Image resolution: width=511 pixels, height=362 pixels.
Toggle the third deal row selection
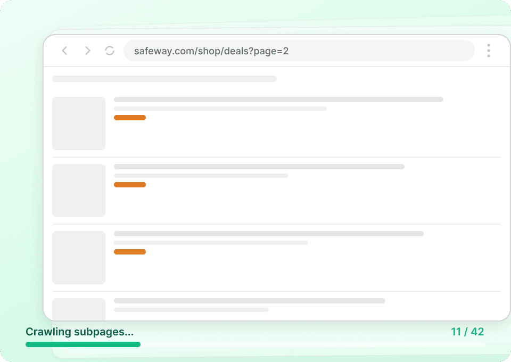click(x=277, y=258)
